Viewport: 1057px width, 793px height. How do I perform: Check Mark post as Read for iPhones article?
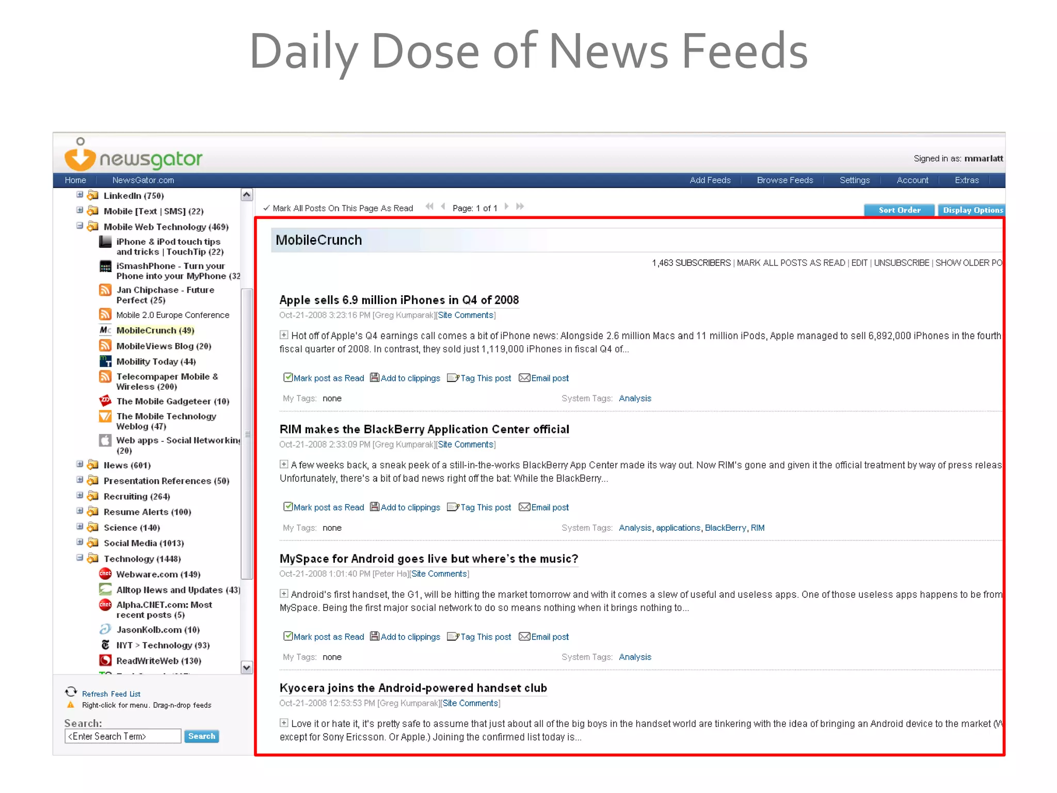tap(288, 377)
